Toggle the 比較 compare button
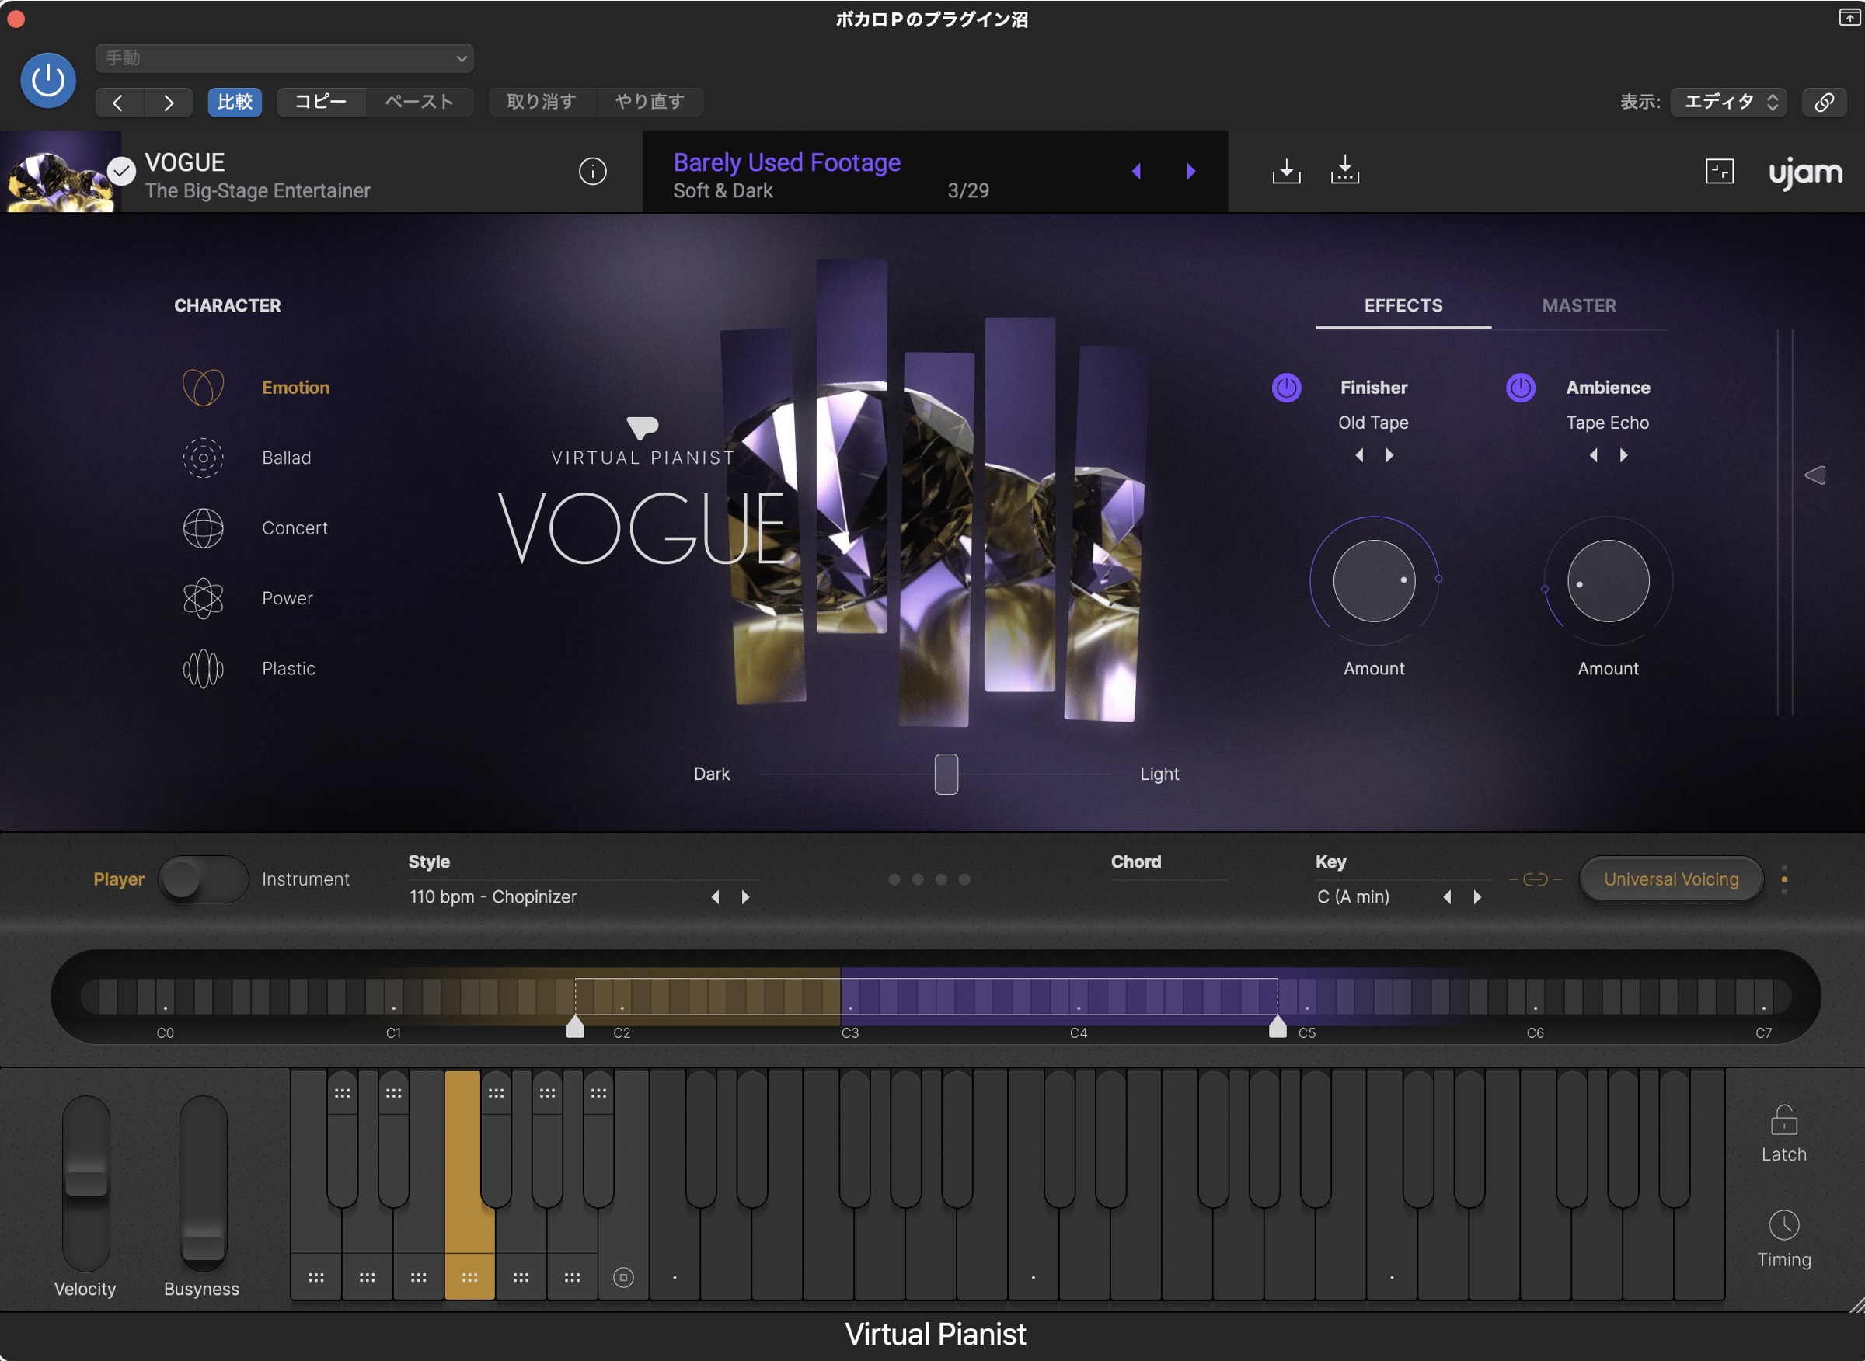 click(x=235, y=103)
